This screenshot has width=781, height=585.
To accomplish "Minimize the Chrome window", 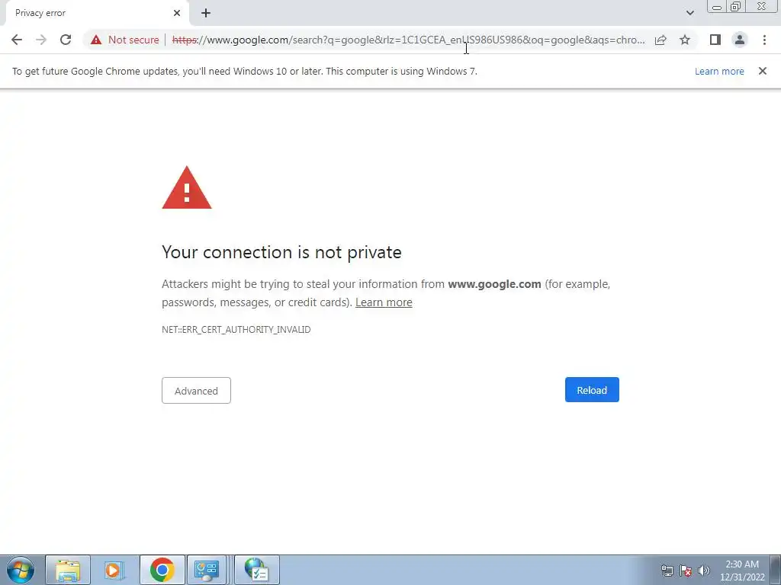I will (717, 7).
